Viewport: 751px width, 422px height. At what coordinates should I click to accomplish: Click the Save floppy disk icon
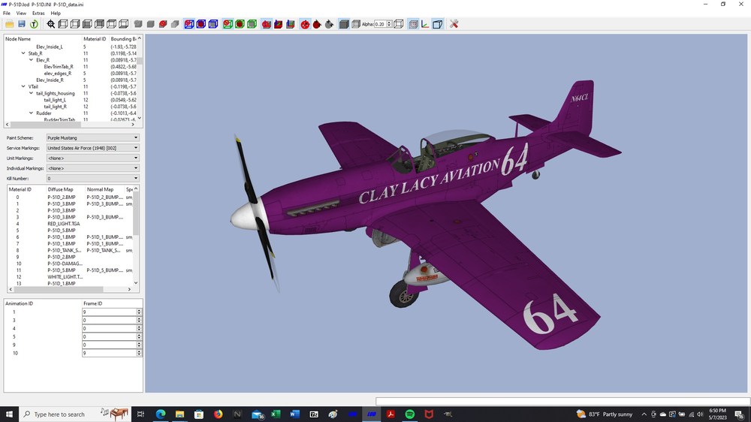[22, 24]
